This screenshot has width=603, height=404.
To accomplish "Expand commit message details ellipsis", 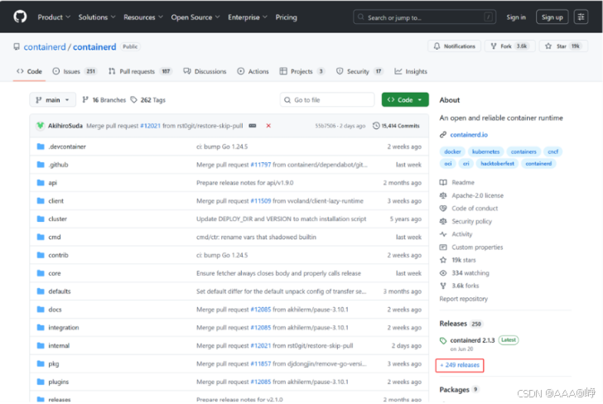I will [253, 126].
